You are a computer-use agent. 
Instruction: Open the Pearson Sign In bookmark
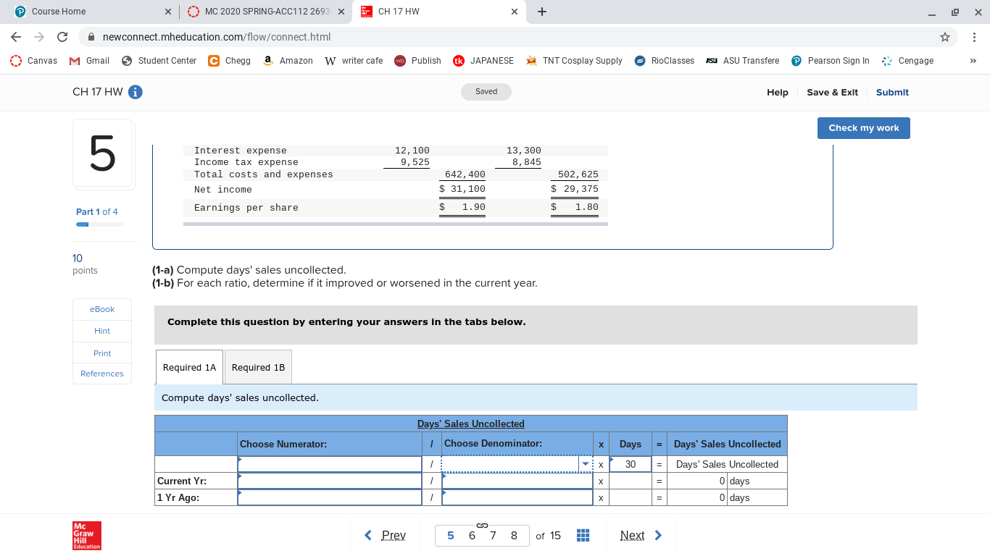point(831,61)
